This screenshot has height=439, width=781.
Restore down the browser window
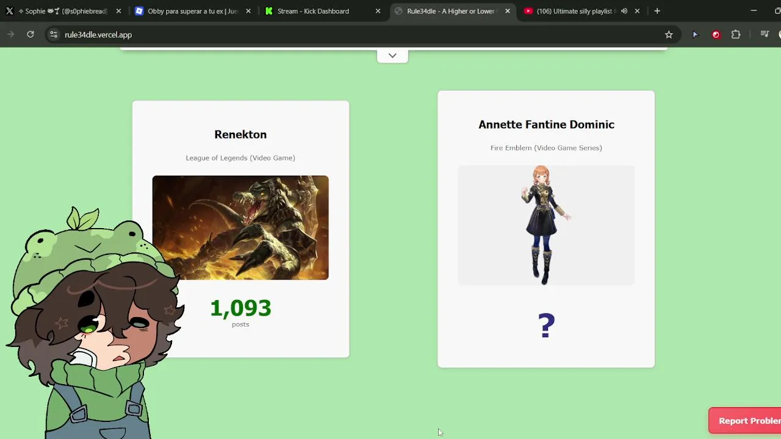[x=776, y=11]
